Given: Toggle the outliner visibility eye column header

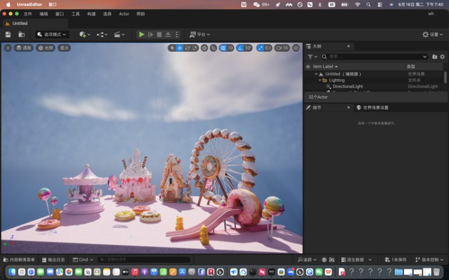Looking at the screenshot, I should pos(308,67).
